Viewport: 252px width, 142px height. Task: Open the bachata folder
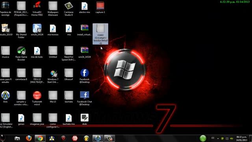[69, 97]
